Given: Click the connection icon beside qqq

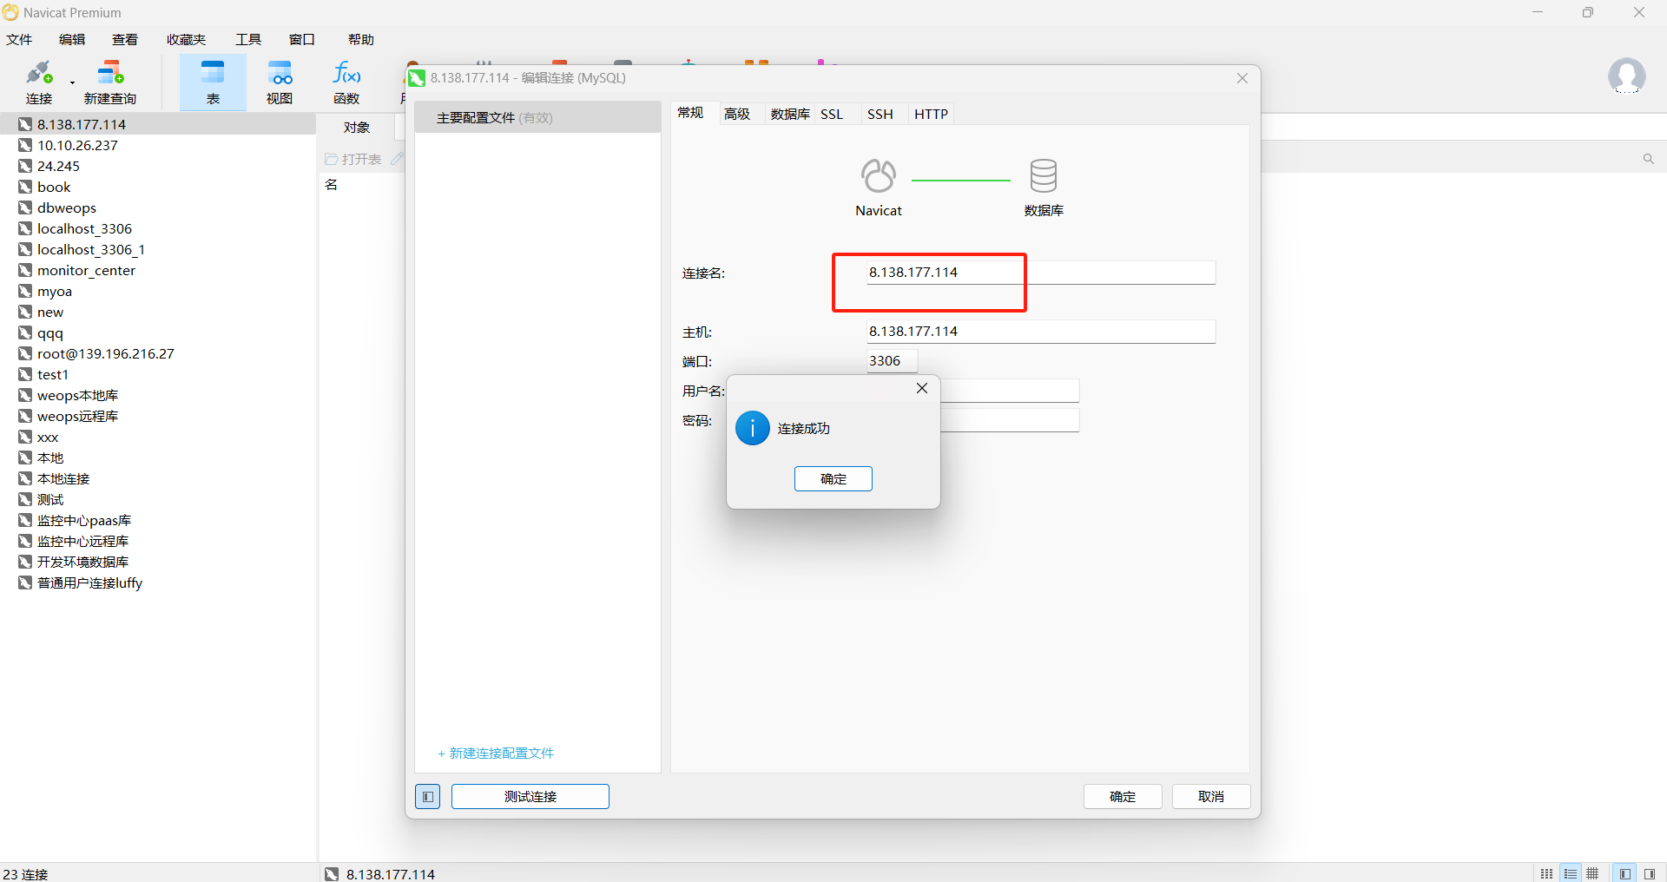Looking at the screenshot, I should [x=25, y=332].
